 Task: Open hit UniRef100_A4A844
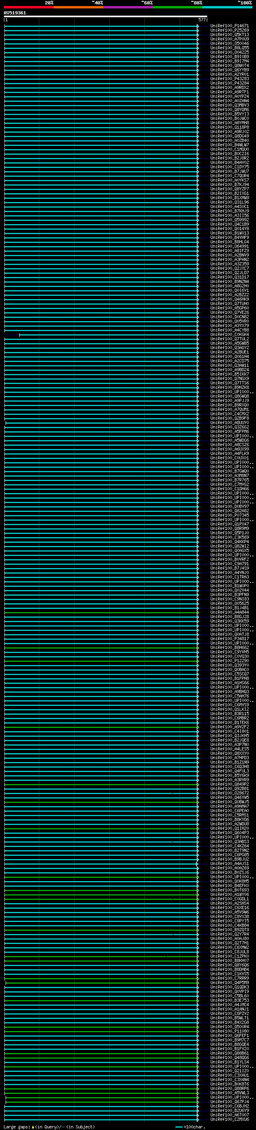click(229, 613)
